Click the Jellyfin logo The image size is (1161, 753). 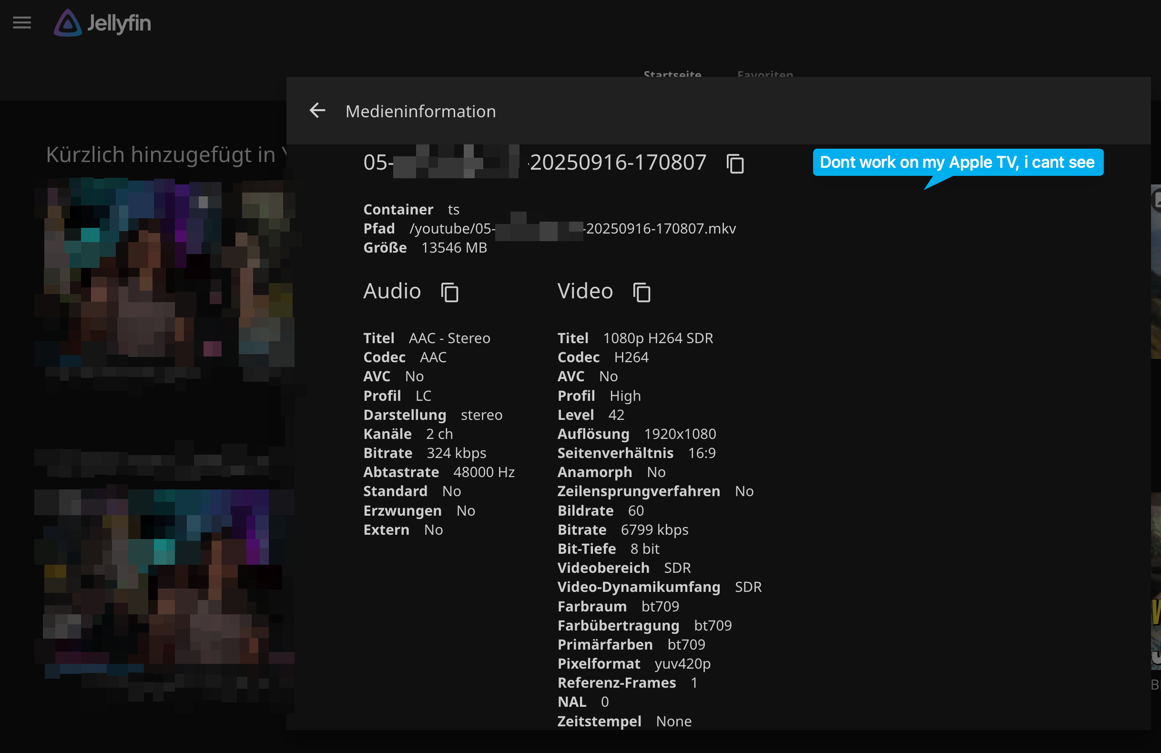coord(68,23)
